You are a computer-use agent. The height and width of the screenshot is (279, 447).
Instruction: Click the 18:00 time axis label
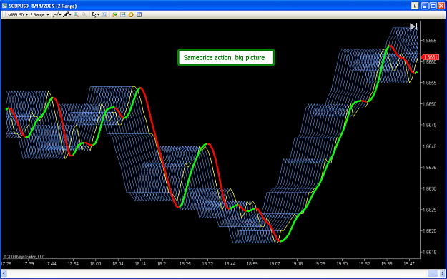pyautogui.click(x=96, y=263)
